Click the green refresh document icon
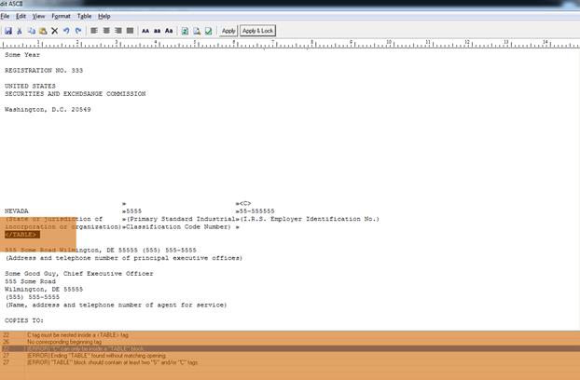This screenshot has height=380, width=580. click(185, 31)
